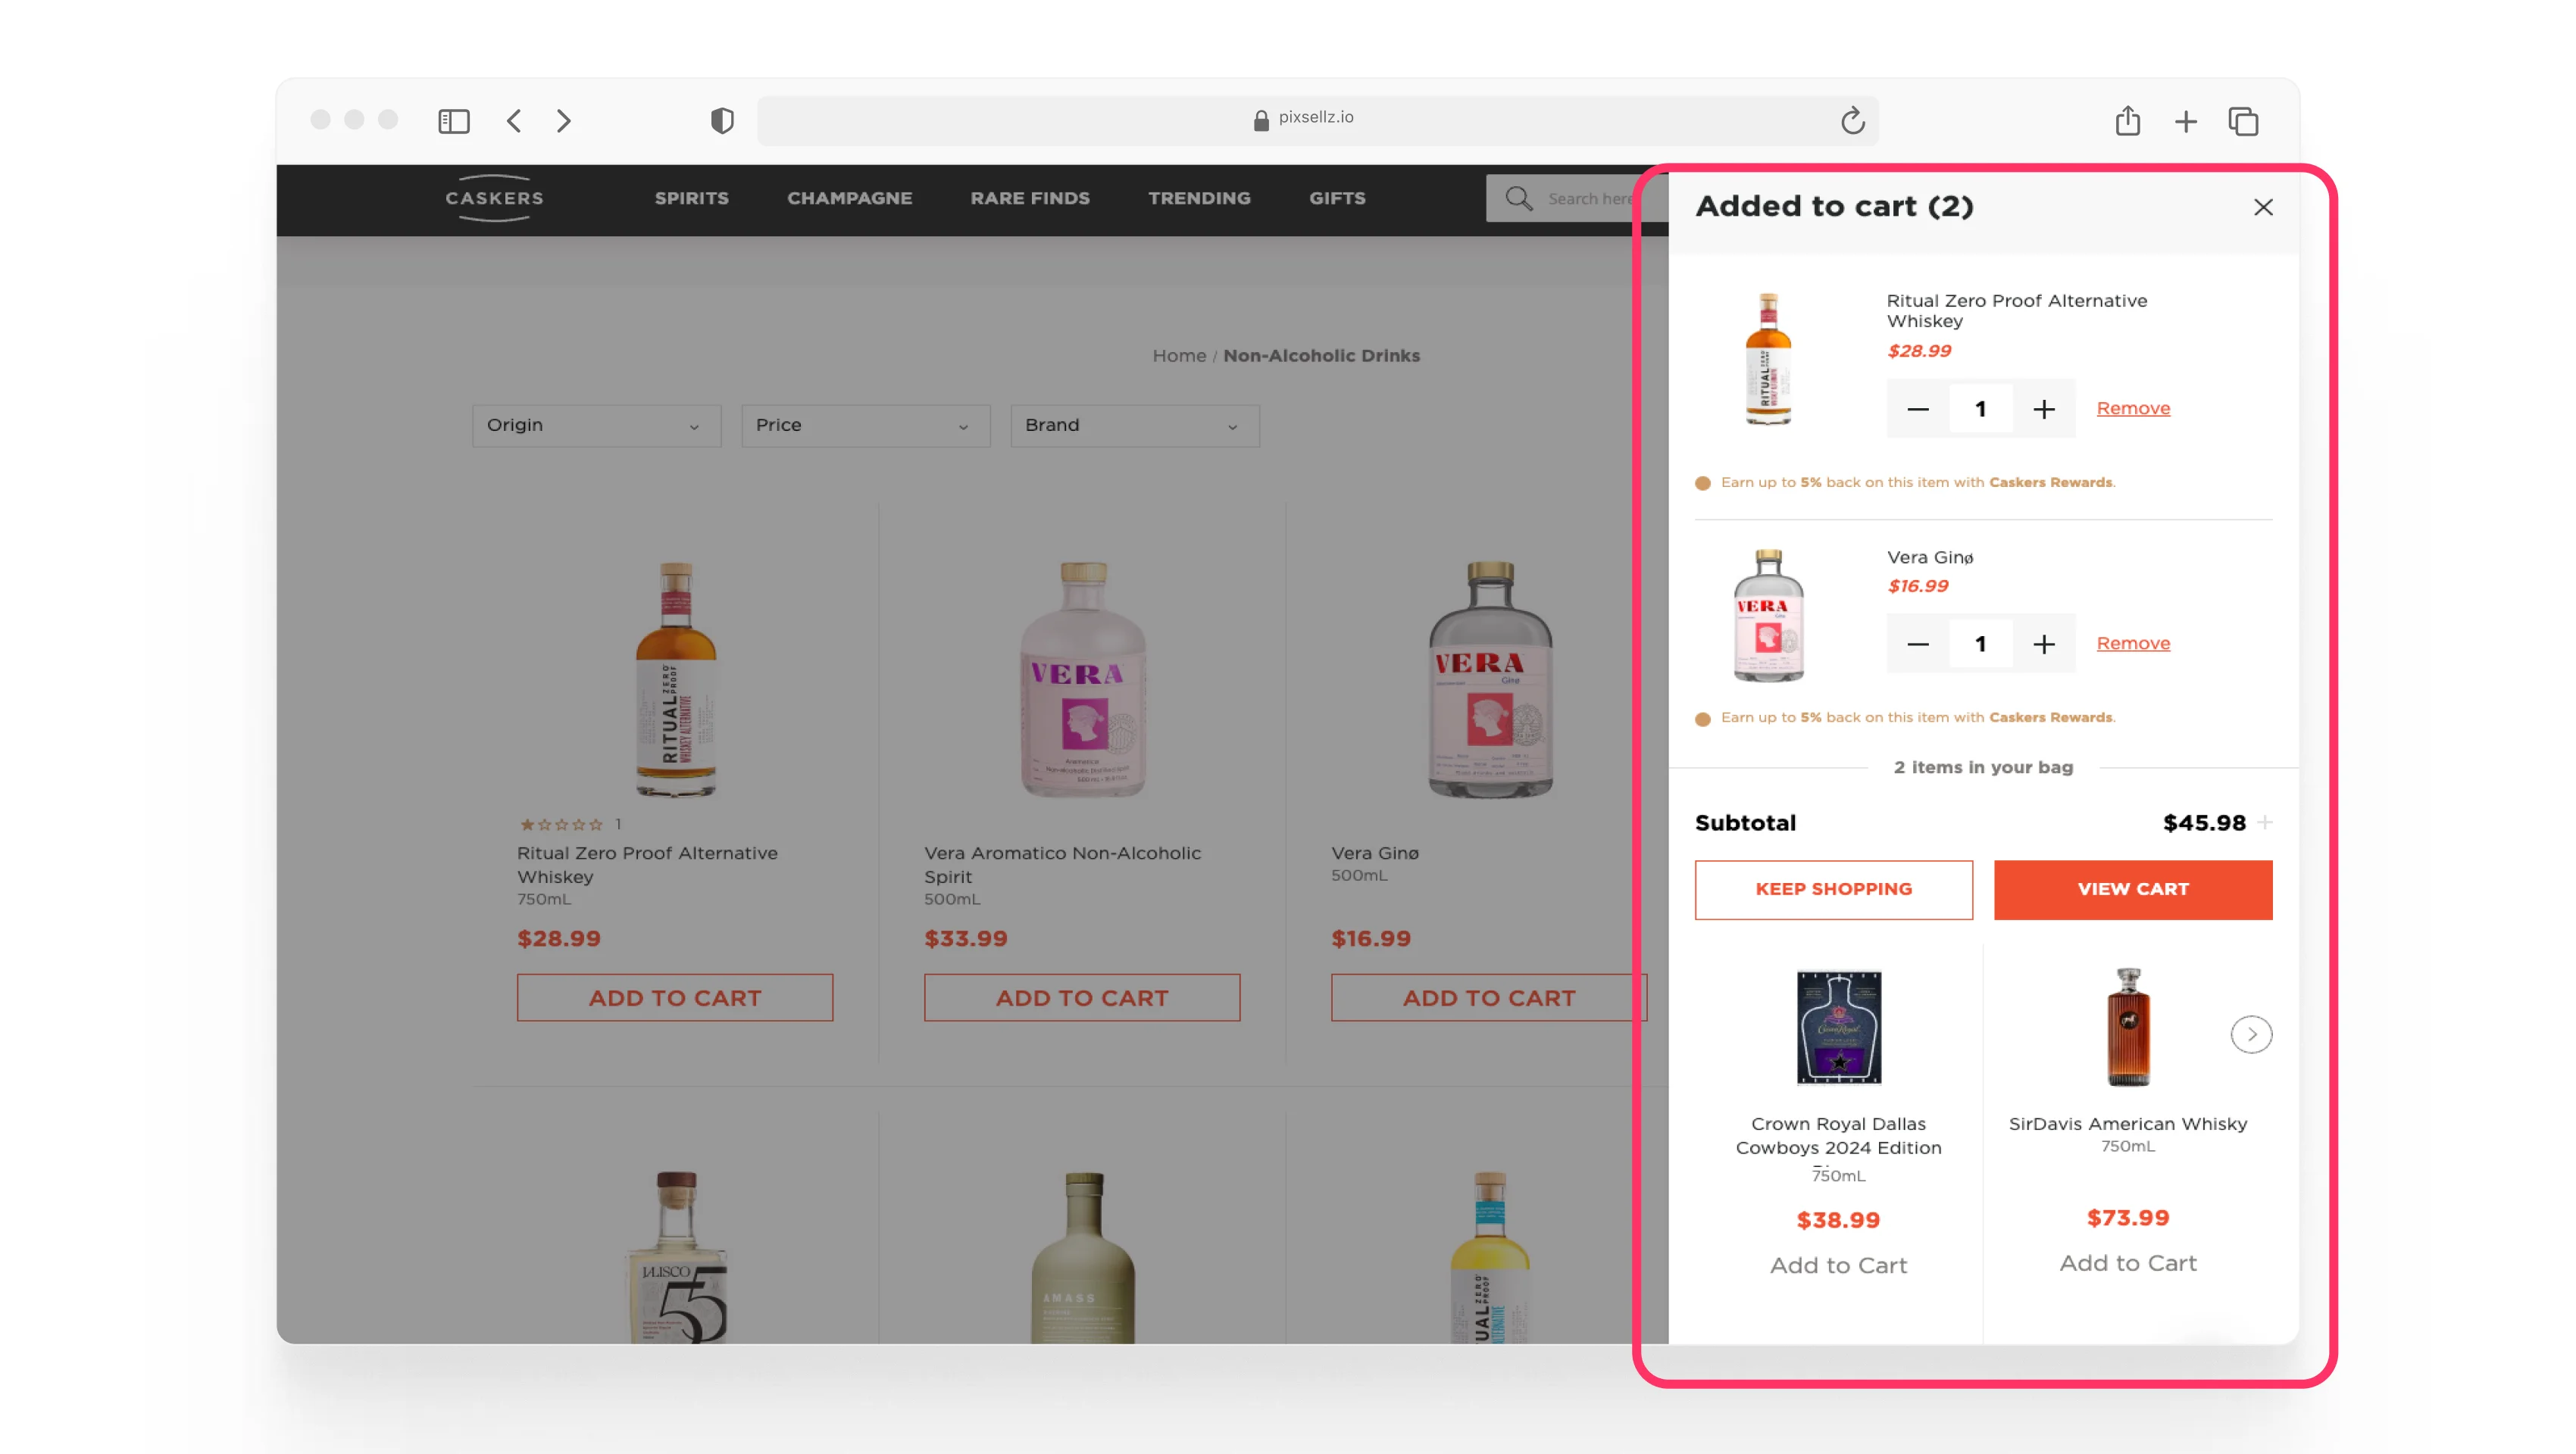This screenshot has width=2576, height=1454.
Task: Go to Home breadcrumb
Action: click(1179, 356)
